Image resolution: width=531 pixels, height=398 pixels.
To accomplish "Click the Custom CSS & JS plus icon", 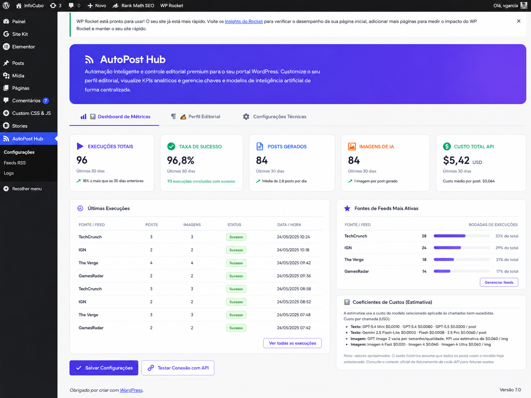I will click(x=6, y=113).
